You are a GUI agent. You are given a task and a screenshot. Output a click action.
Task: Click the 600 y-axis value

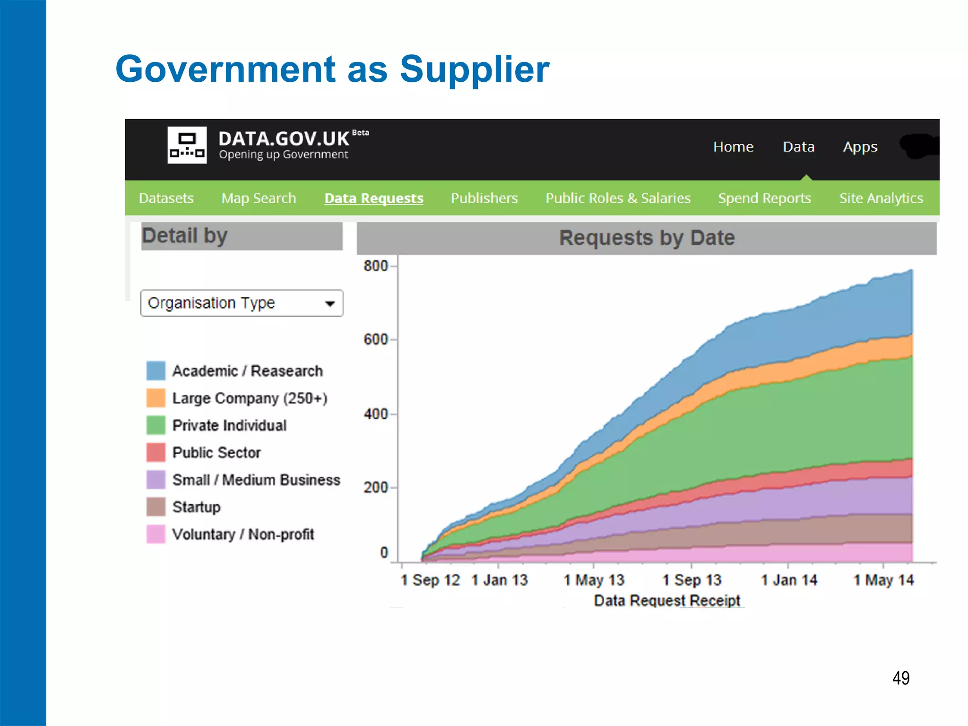point(376,339)
